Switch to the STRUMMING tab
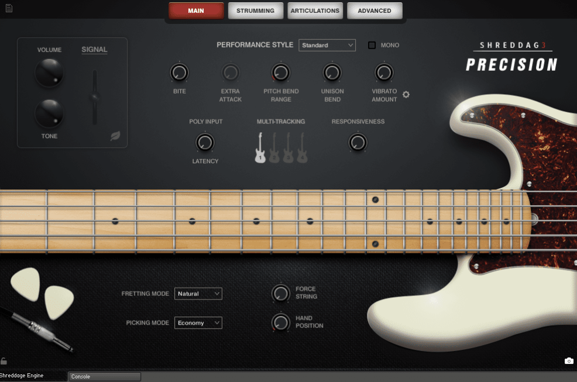577x382 pixels. coord(255,11)
